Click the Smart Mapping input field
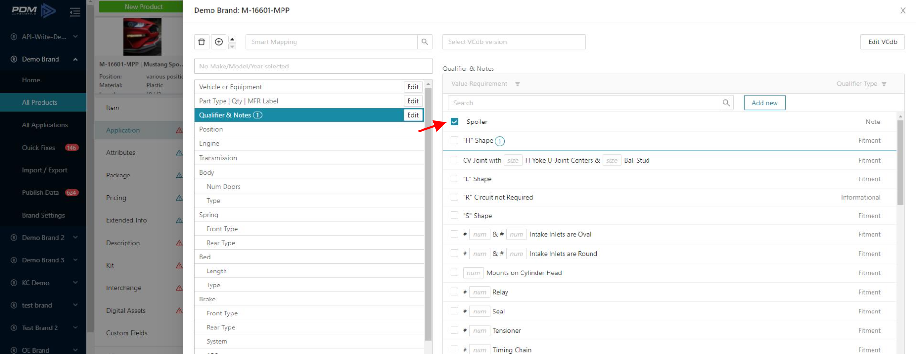The width and height of the screenshot is (916, 354). (x=331, y=42)
